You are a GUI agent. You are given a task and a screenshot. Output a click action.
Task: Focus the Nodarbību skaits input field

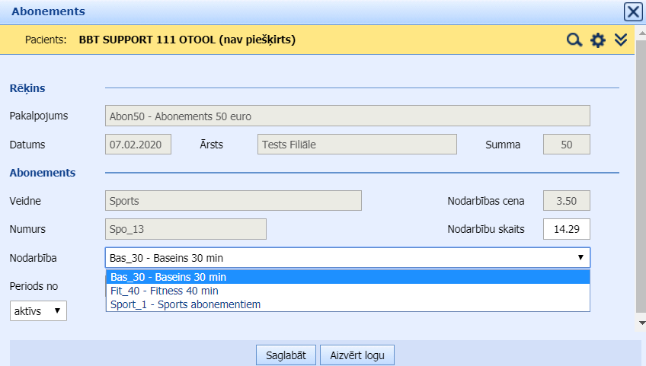pyautogui.click(x=566, y=229)
